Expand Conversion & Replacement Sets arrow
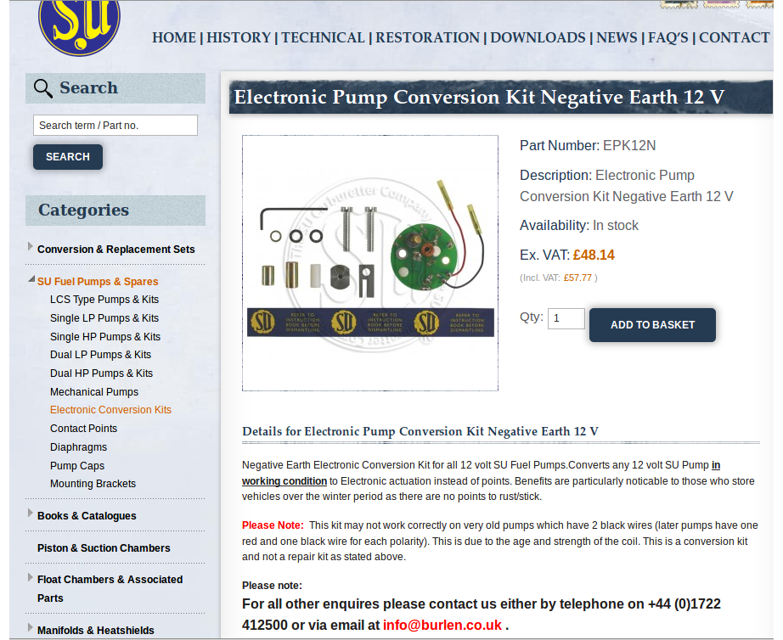 point(31,247)
